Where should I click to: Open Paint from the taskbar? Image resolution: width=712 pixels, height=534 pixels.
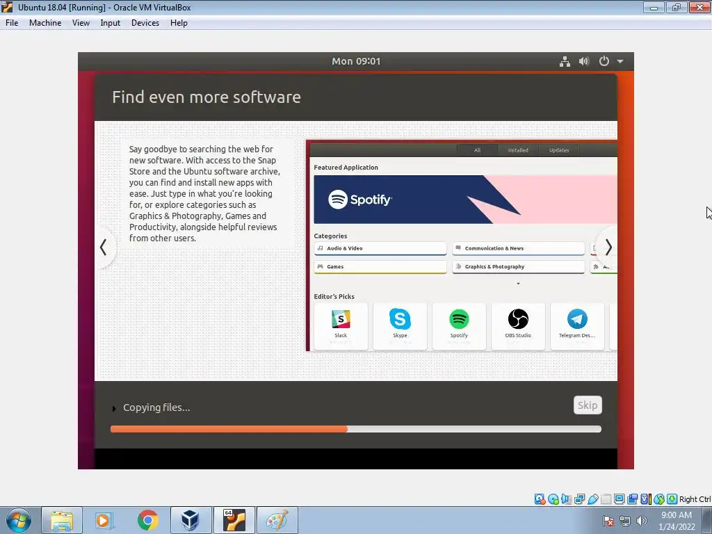[x=277, y=520]
